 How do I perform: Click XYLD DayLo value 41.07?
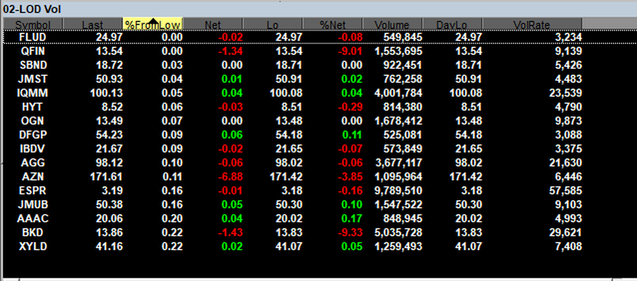click(469, 246)
